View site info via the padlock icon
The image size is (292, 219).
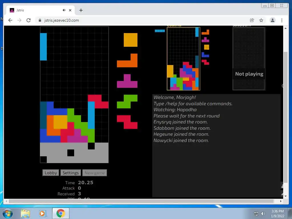40,20
